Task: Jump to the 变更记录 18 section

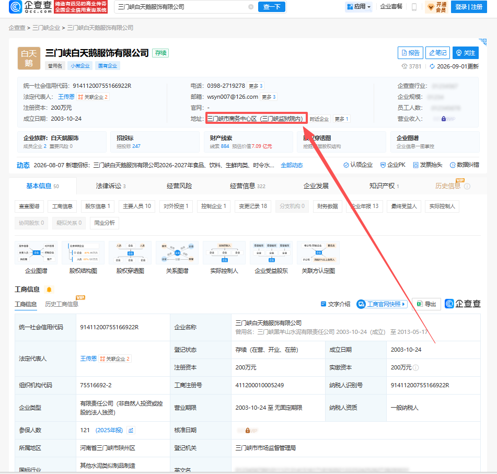Action: pyautogui.click(x=253, y=206)
